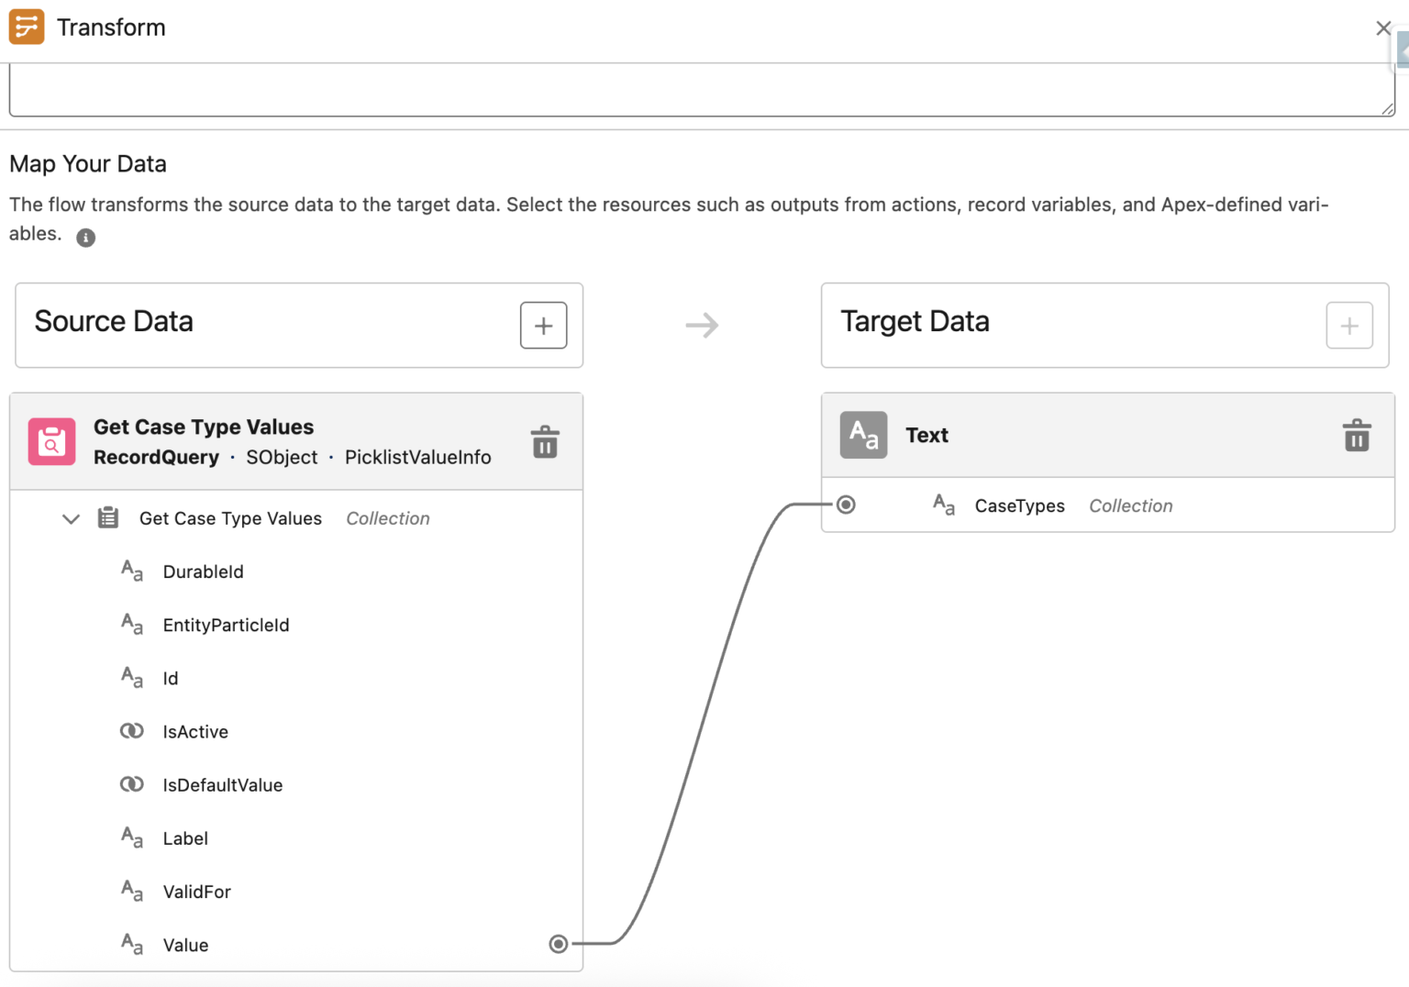Image resolution: width=1409 pixels, height=987 pixels.
Task: Click the boolean type icon next to IsActive
Action: pos(132,730)
